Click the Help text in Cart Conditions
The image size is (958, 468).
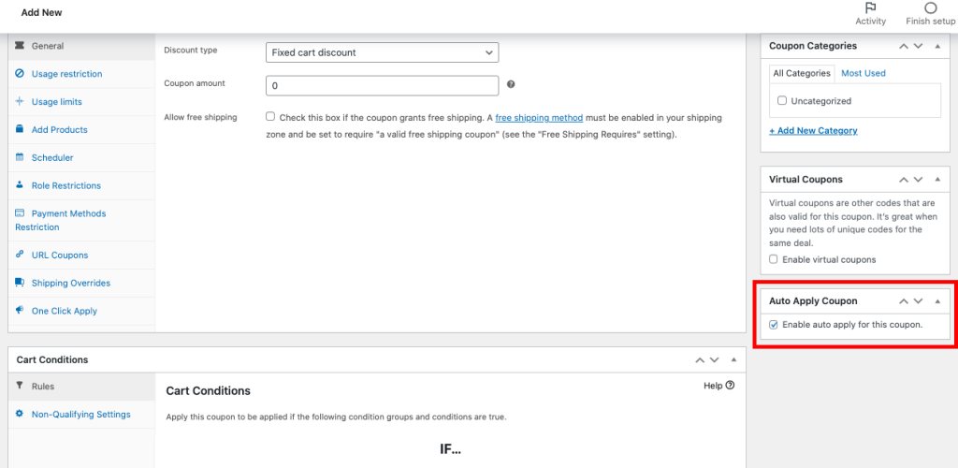click(713, 386)
